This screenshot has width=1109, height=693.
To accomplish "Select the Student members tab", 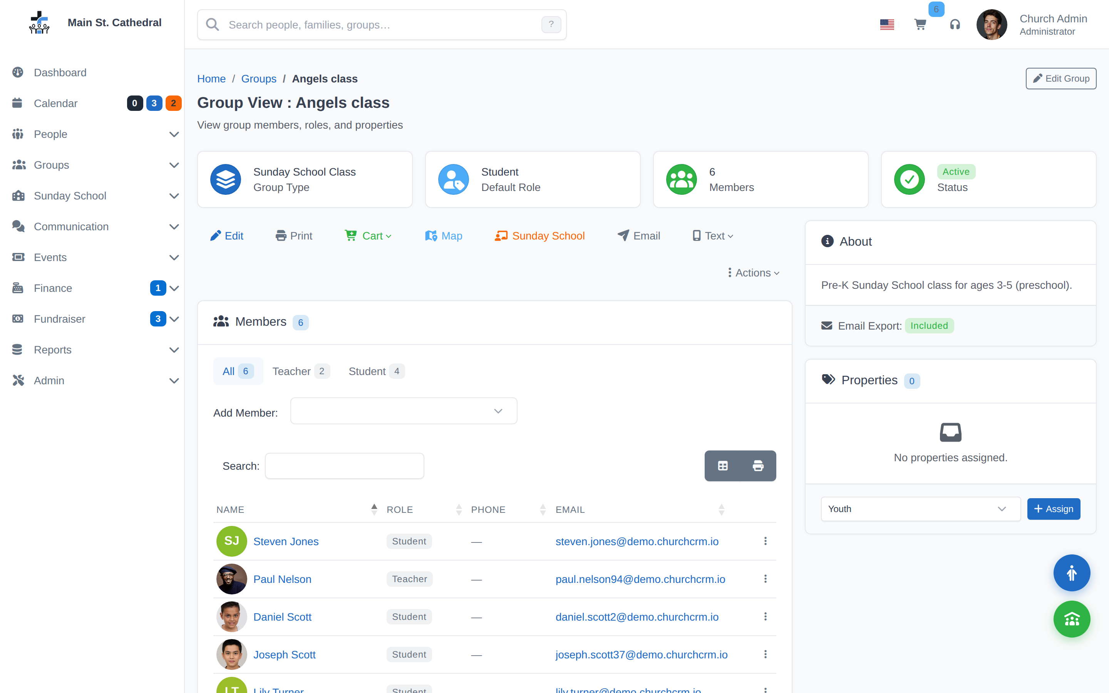I will pos(376,371).
